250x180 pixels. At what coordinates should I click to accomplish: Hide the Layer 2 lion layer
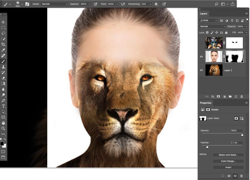coord(201,70)
